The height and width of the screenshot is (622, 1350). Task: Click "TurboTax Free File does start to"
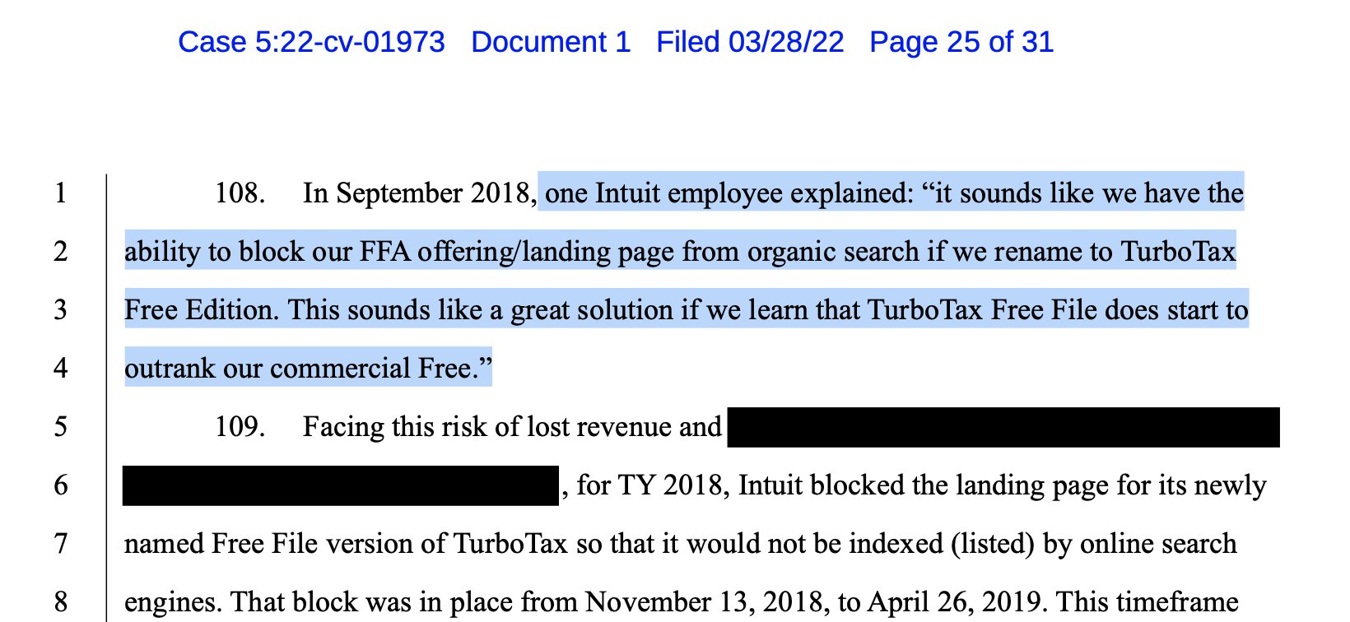pos(1058,310)
